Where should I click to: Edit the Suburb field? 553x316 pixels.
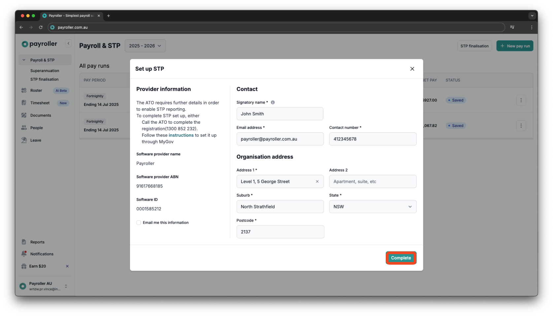pyautogui.click(x=280, y=207)
